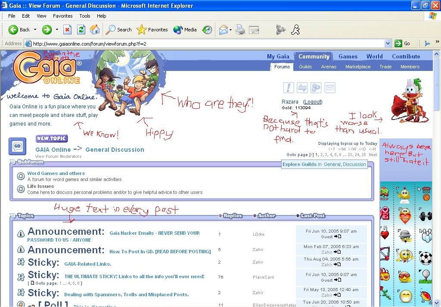
Task: Click the Gaia Online logo
Action: coord(47,68)
